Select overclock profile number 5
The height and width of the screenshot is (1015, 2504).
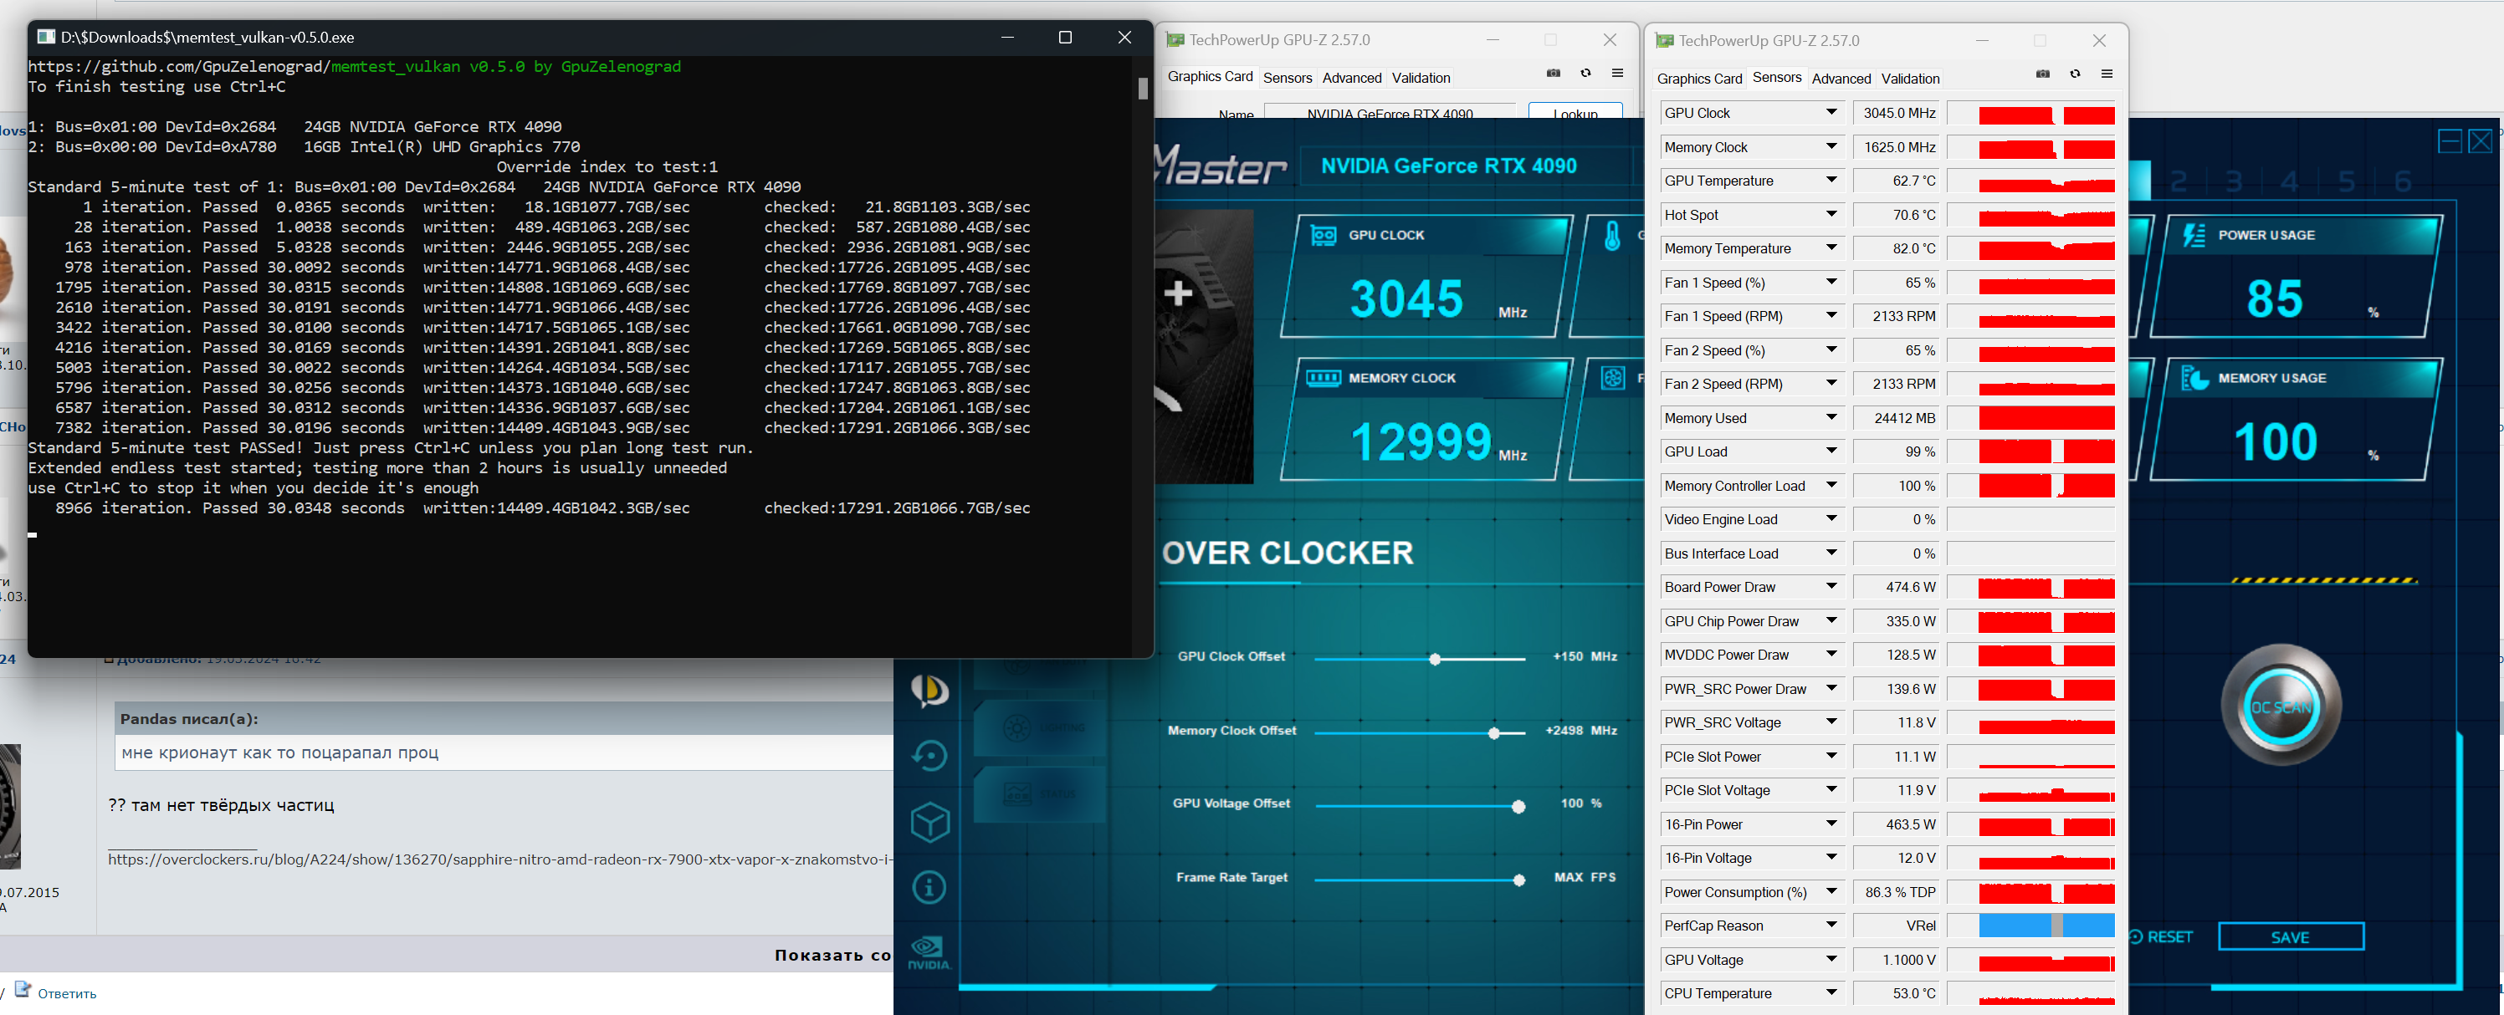[2347, 181]
